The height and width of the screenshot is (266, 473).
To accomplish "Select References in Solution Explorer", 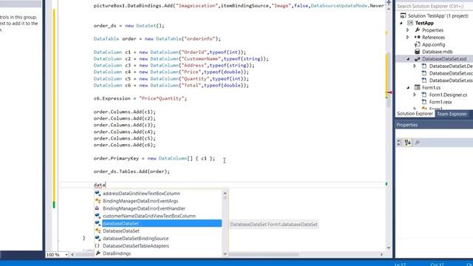I will click(x=433, y=38).
